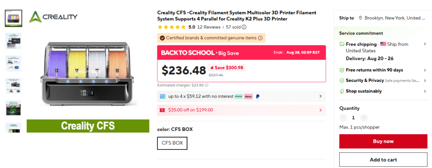
Task: Click the info icon next to 57 sold
Action: coord(244,27)
